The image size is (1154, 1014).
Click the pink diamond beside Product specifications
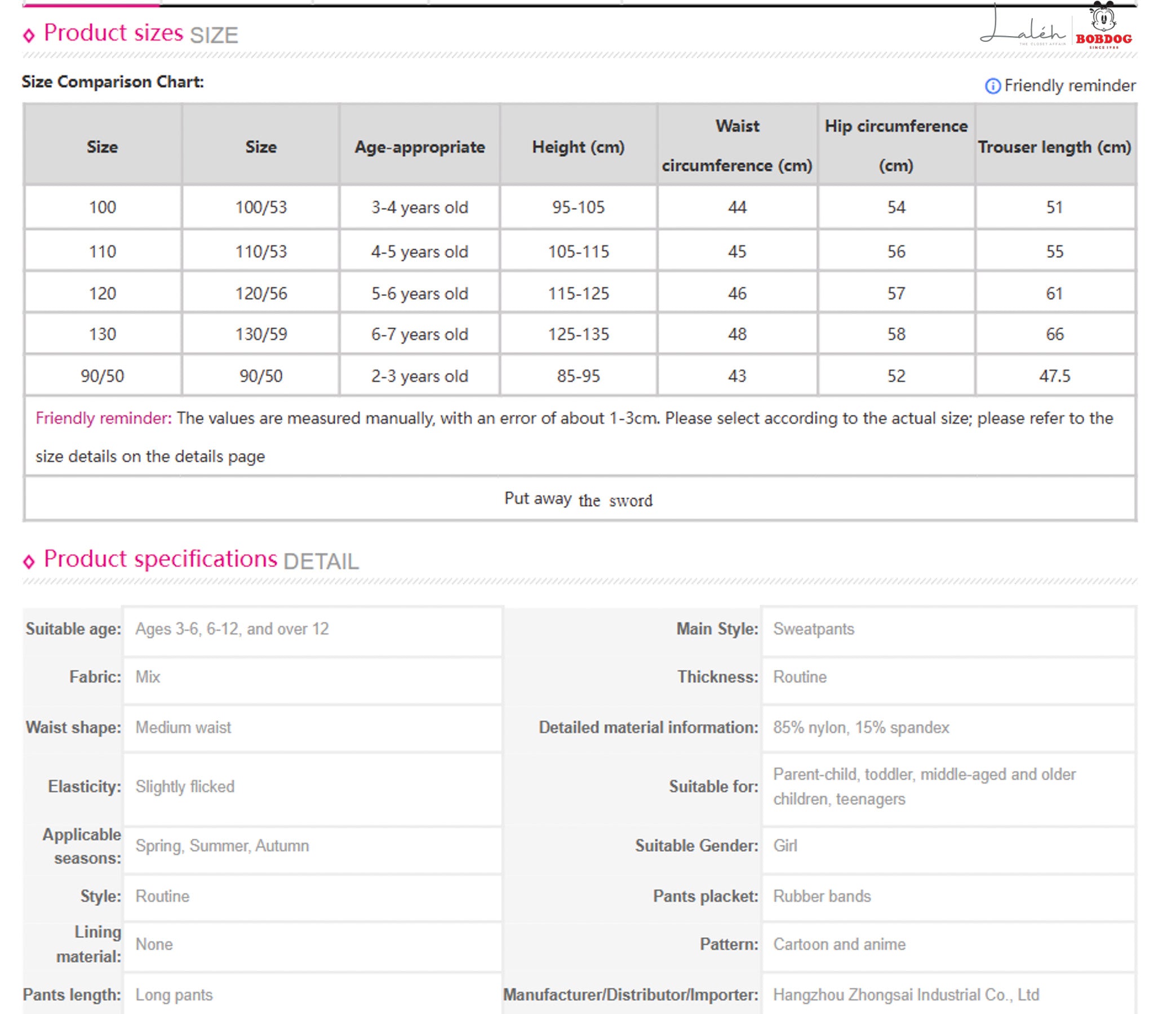pyautogui.click(x=29, y=561)
